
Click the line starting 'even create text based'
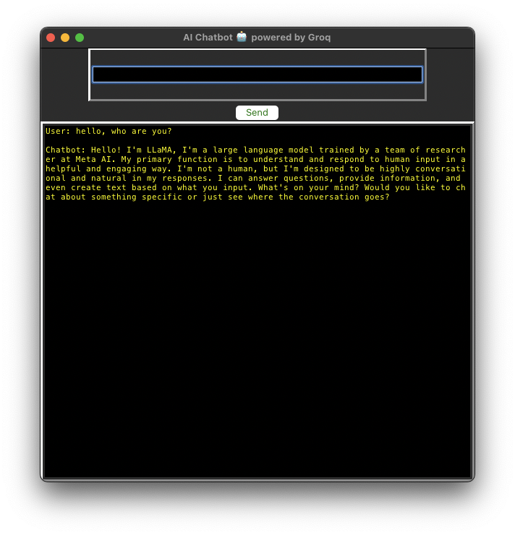(255, 187)
